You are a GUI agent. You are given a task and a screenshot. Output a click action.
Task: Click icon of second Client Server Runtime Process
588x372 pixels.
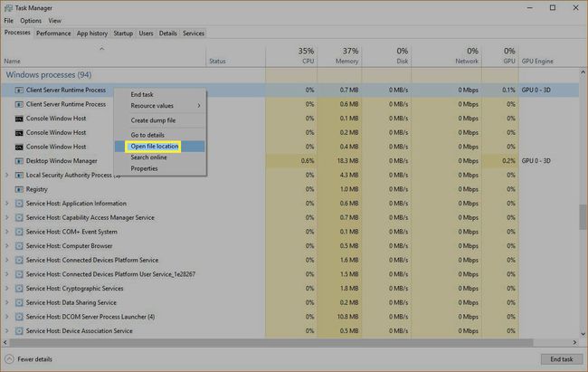click(x=19, y=104)
